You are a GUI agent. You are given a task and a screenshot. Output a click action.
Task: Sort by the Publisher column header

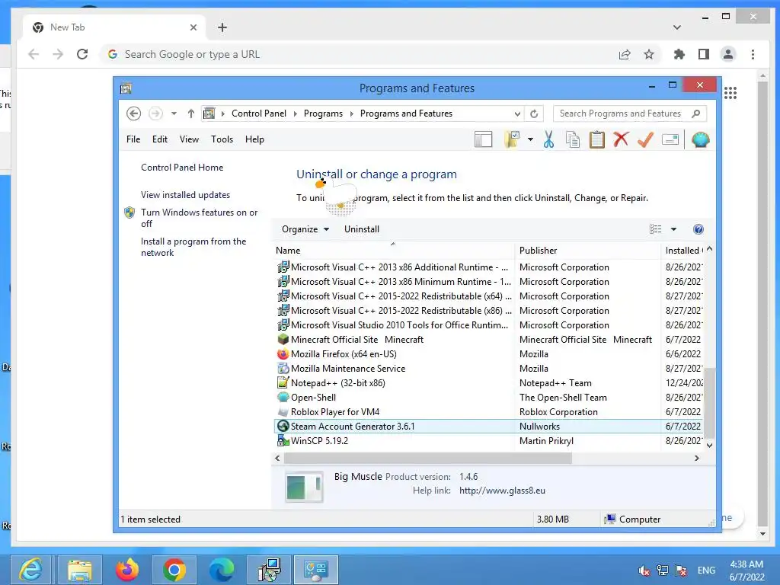(x=587, y=251)
